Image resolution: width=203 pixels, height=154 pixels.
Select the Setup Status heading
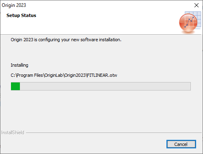(x=21, y=15)
